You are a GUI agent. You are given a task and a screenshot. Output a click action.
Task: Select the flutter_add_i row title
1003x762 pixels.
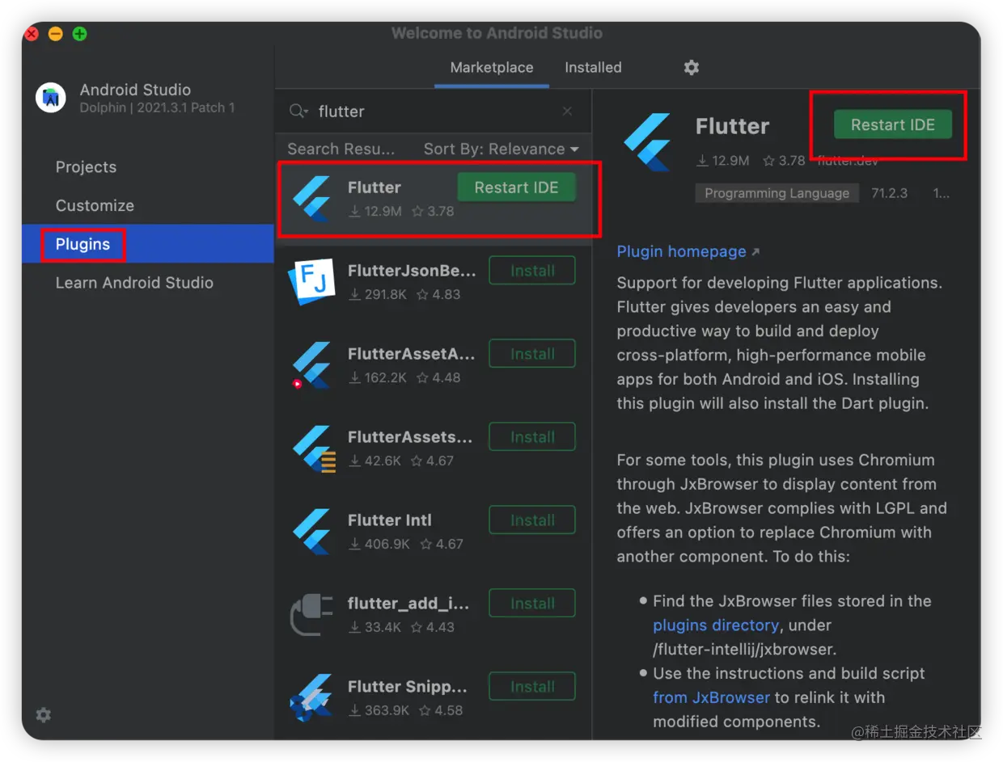408,604
